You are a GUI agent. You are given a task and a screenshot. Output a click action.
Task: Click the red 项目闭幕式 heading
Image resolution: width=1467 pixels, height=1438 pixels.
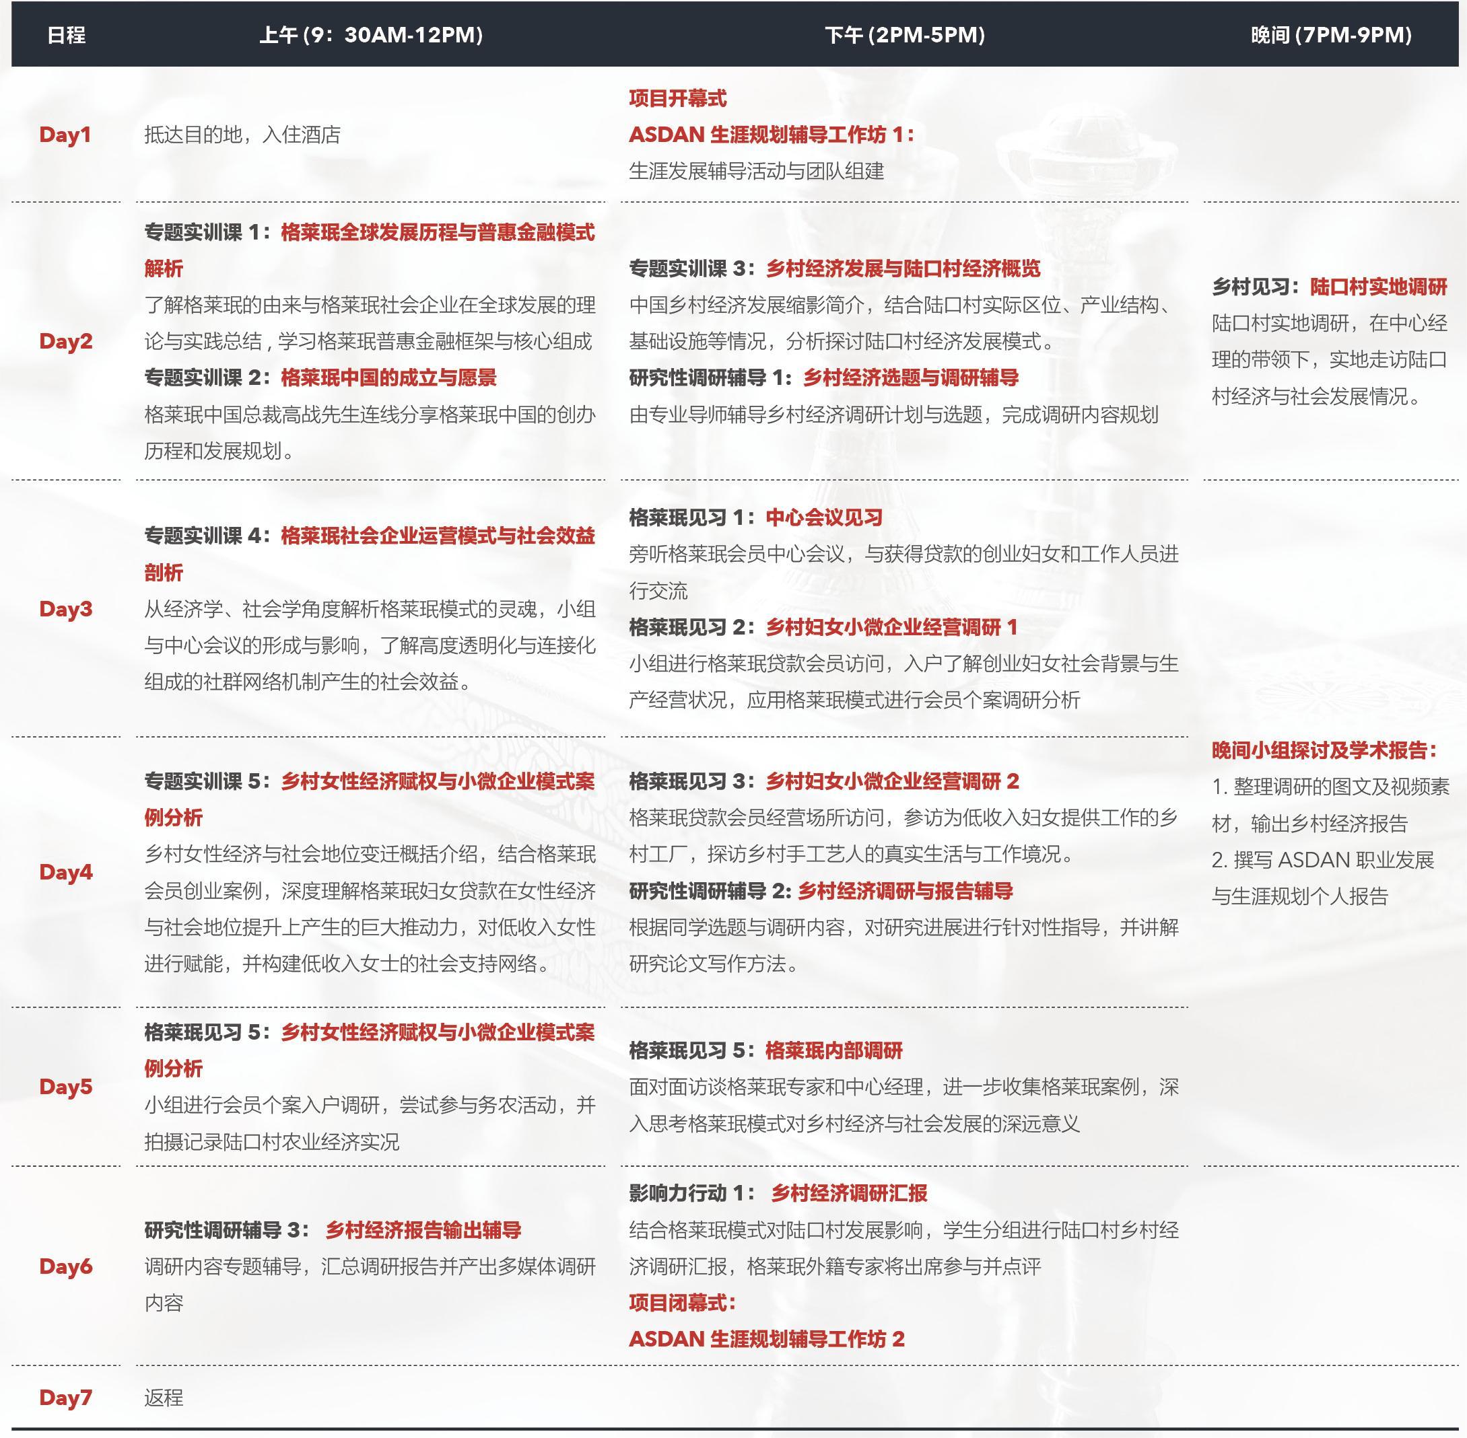coord(683,1303)
